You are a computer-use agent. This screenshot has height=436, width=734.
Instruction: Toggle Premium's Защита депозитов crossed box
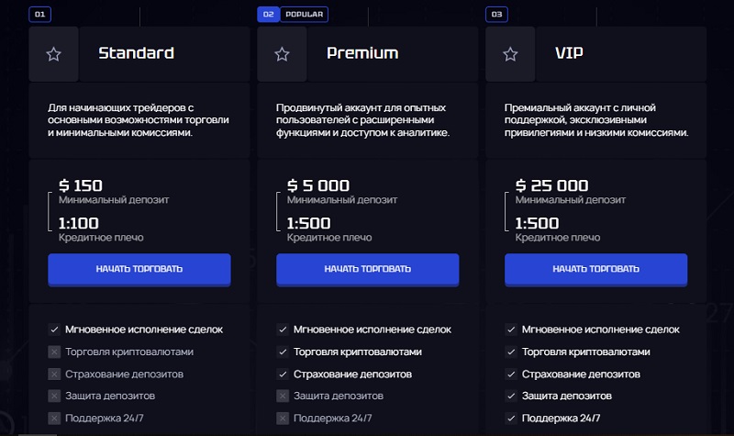click(x=283, y=396)
